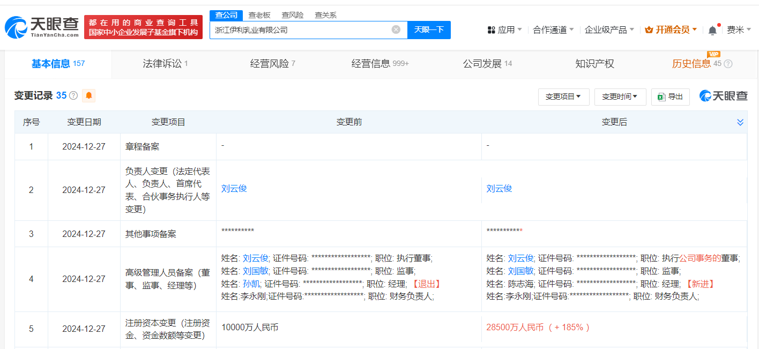Expand the 合作通道 dropdown

553,30
